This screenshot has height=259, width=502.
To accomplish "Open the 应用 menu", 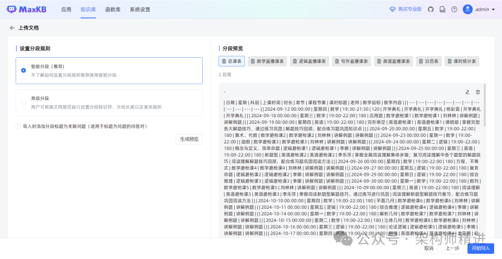I will [x=66, y=9].
